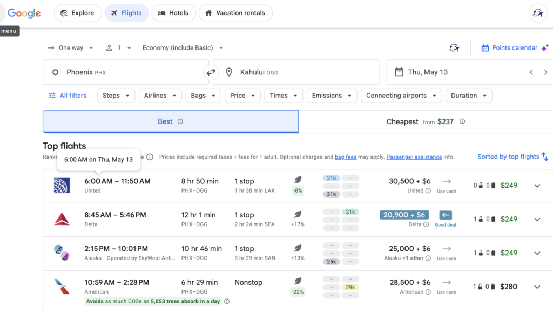Viewport: 553px width, 313px height.
Task: Open Economy (include Basic) class dropdown
Action: pos(183,48)
